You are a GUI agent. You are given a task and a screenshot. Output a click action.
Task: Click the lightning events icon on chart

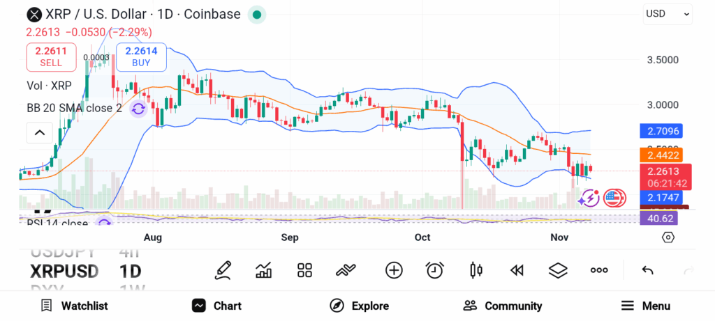click(x=589, y=198)
